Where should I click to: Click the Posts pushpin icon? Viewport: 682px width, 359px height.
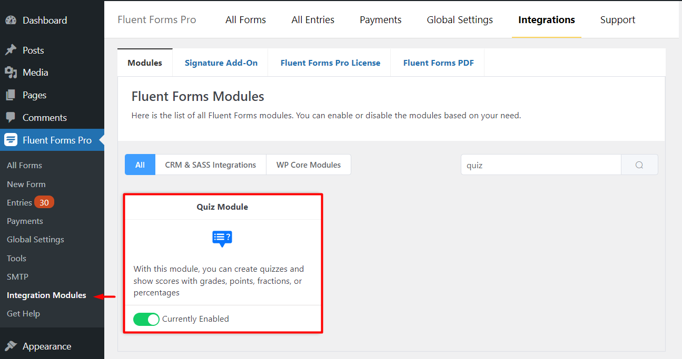pos(11,50)
